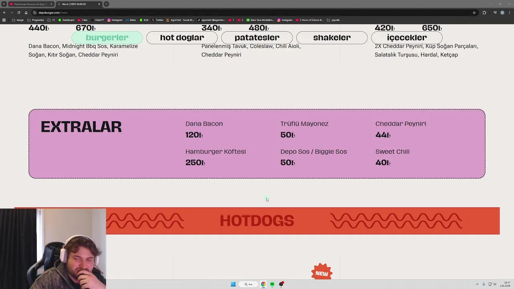The width and height of the screenshot is (514, 289).
Task: Go forward in browser history
Action: point(11,12)
